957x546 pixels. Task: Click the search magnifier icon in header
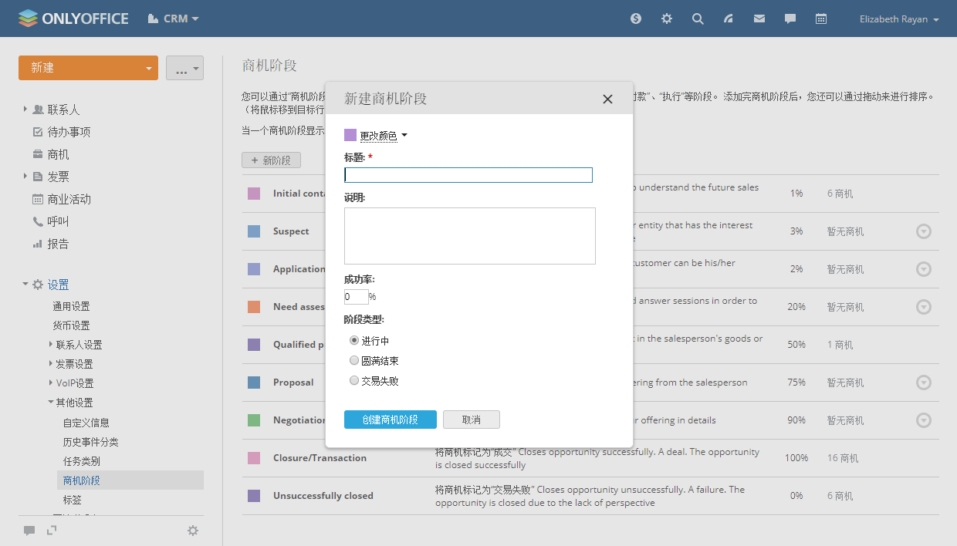tap(698, 19)
